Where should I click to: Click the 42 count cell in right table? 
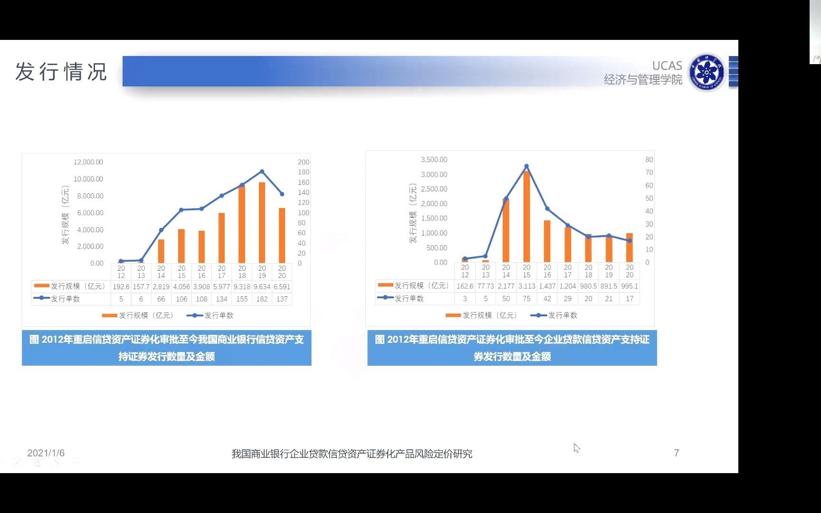(x=547, y=298)
